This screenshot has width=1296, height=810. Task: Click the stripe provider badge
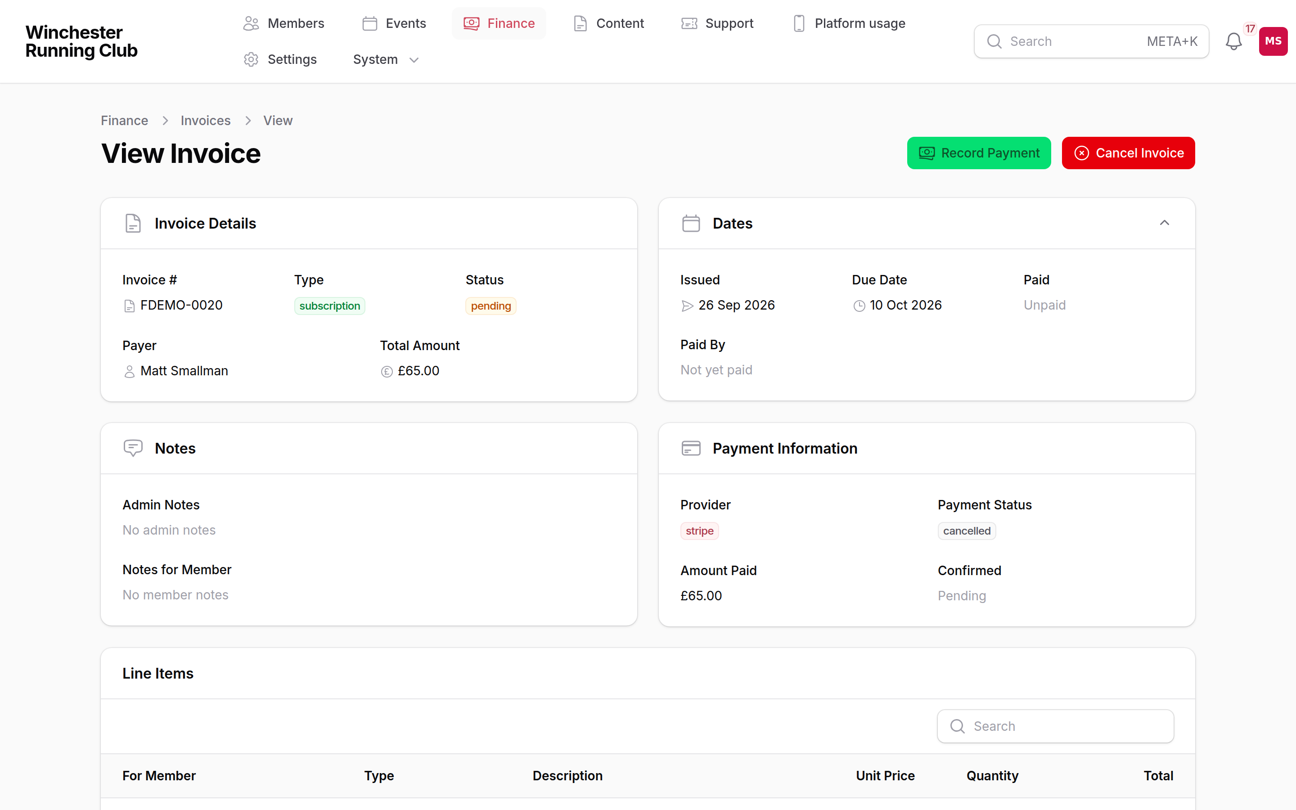tap(699, 531)
